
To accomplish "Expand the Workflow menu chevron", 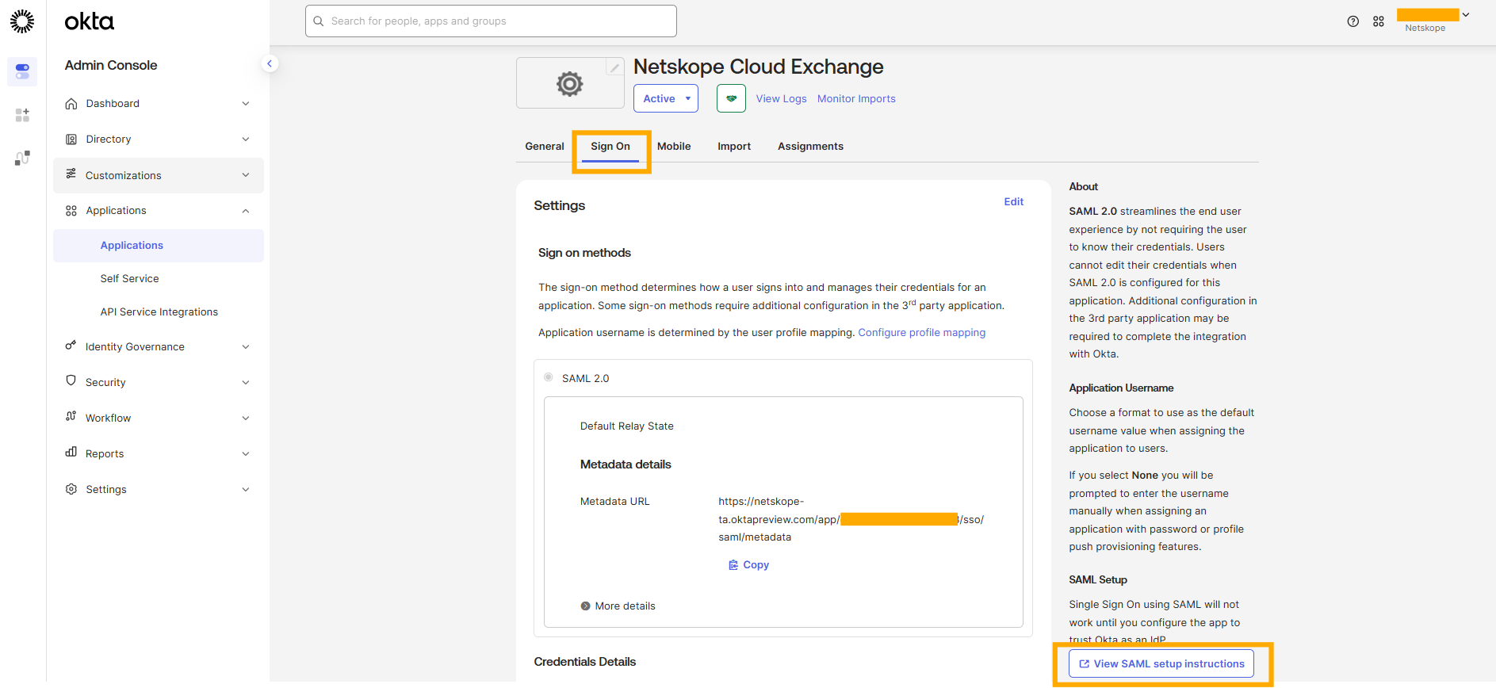I will pyautogui.click(x=246, y=419).
